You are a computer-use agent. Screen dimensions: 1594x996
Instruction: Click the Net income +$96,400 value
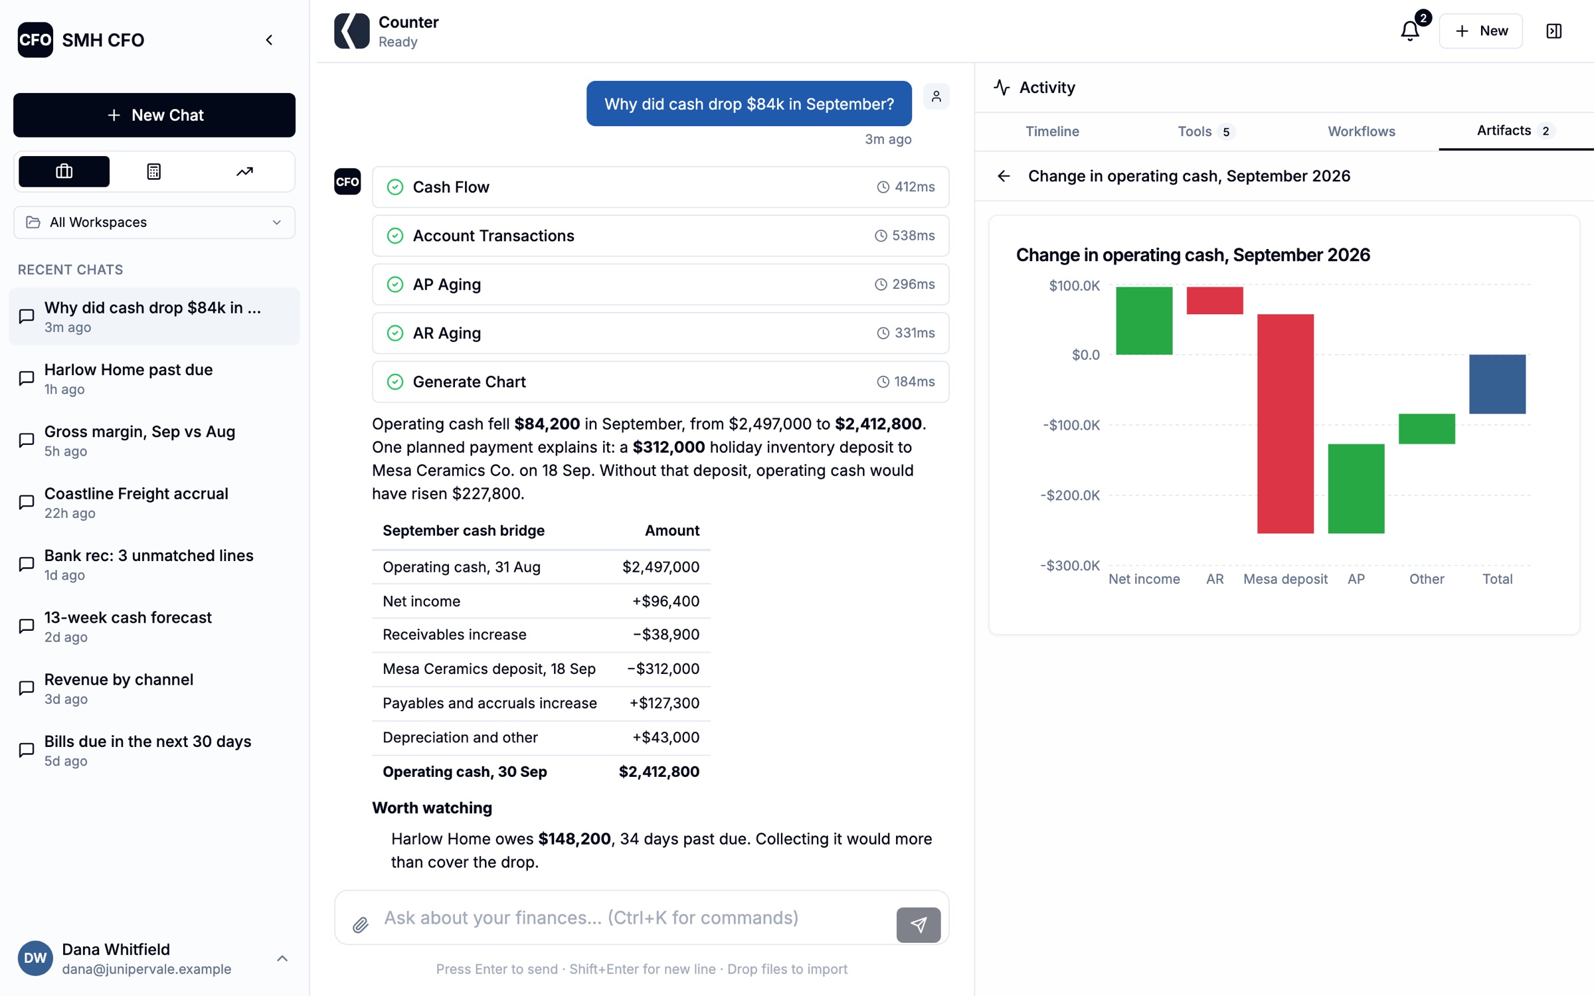pyautogui.click(x=665, y=601)
